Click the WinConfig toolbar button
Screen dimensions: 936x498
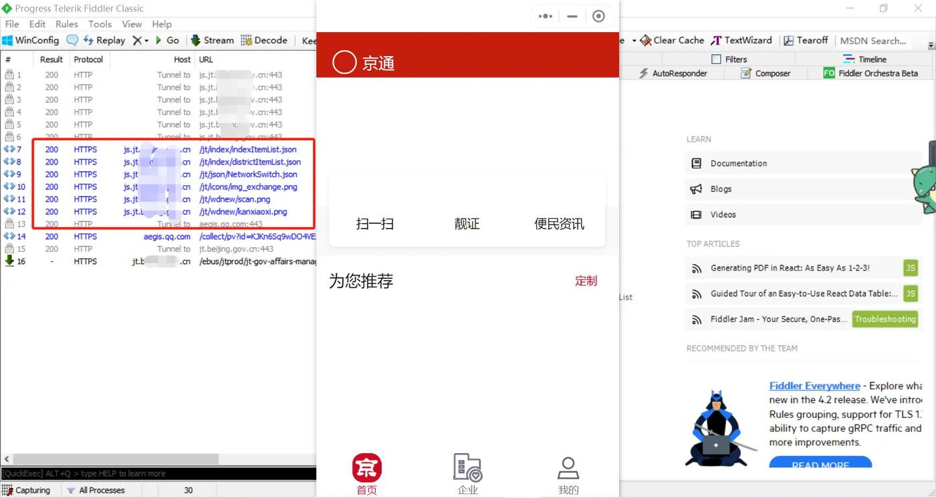[31, 40]
